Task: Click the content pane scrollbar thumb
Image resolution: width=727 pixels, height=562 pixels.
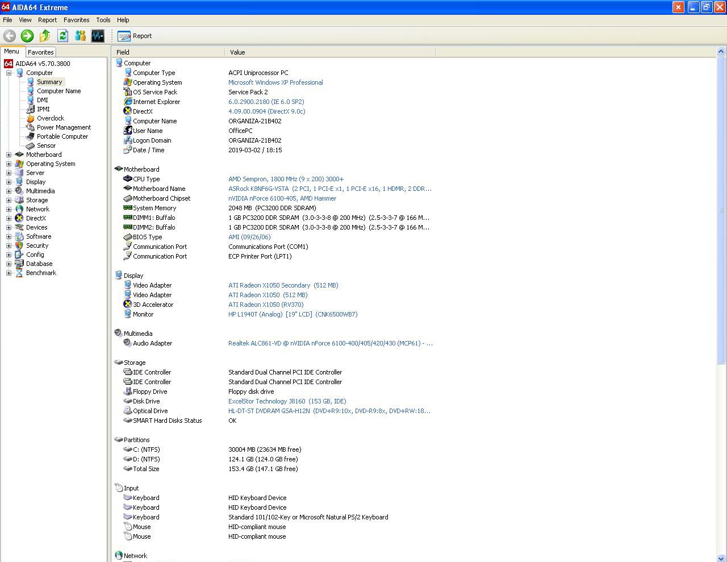Action: pyautogui.click(x=721, y=210)
